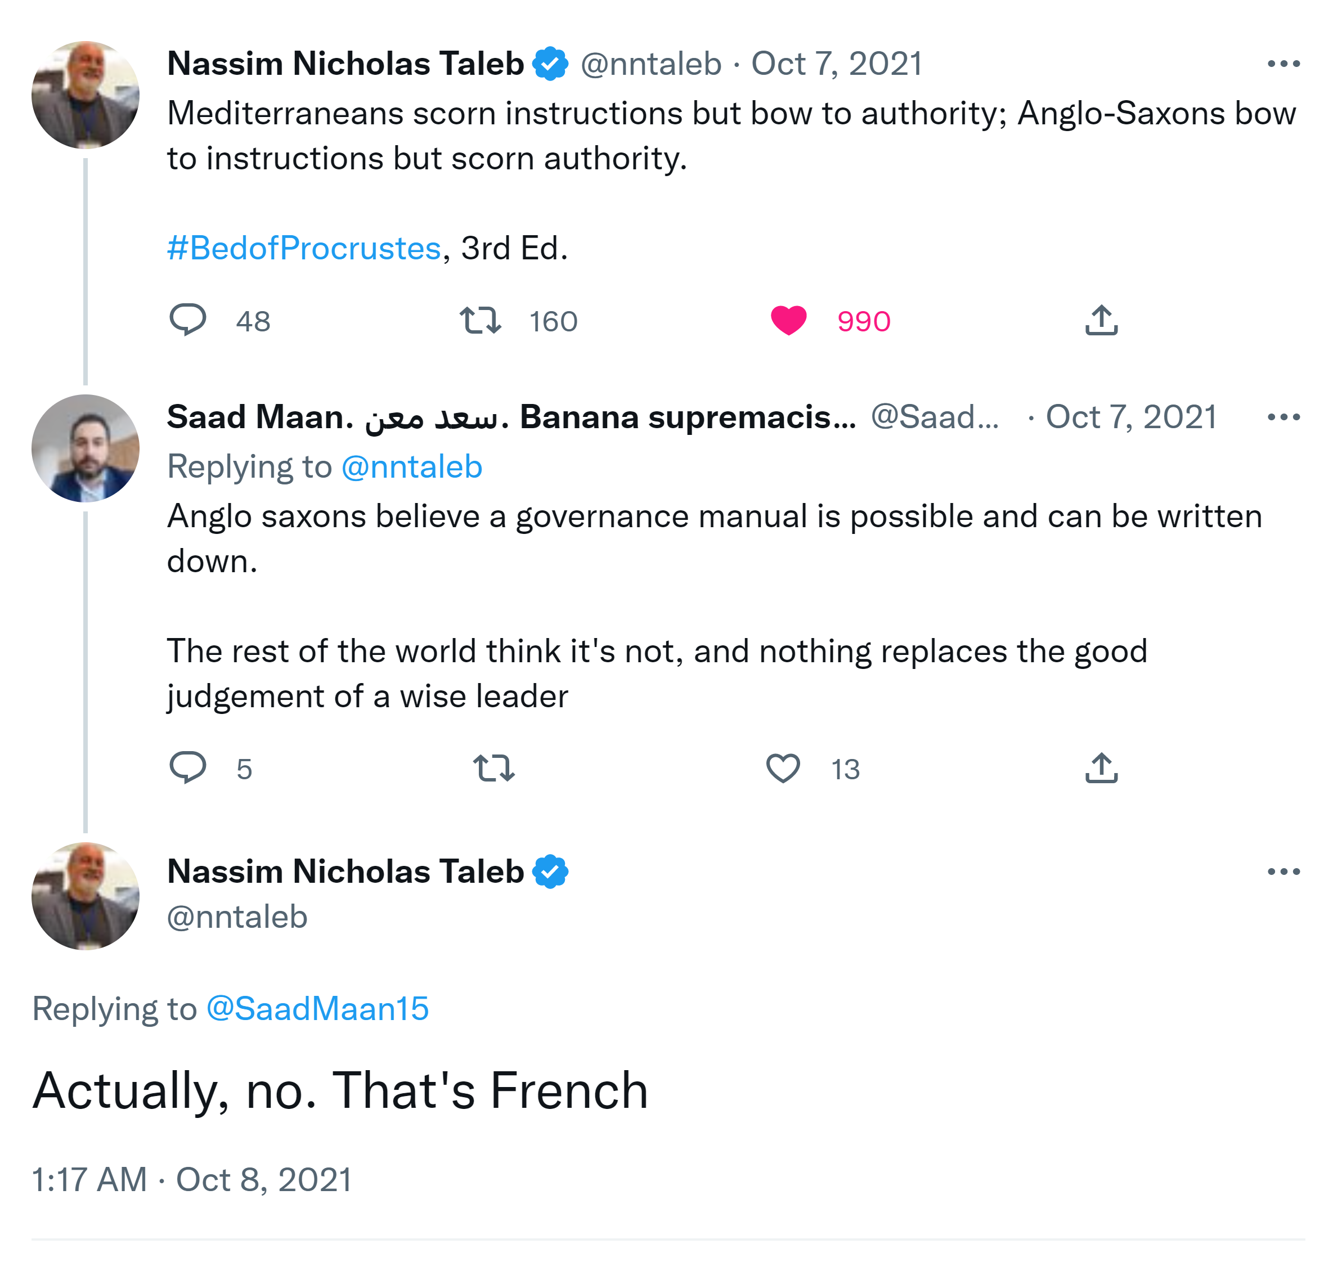Image resolution: width=1333 pixels, height=1271 pixels.
Task: Share Taleb's first tweet
Action: click(x=1101, y=320)
